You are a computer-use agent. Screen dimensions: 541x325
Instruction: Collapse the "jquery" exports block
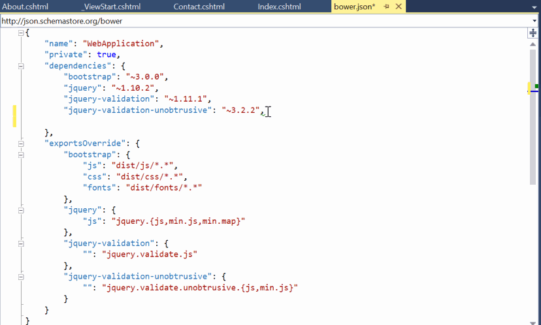tap(21, 210)
